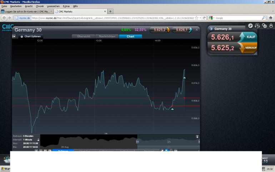Bookmark page with the star icon
Screen dimensions: 275x172
point(196,18)
